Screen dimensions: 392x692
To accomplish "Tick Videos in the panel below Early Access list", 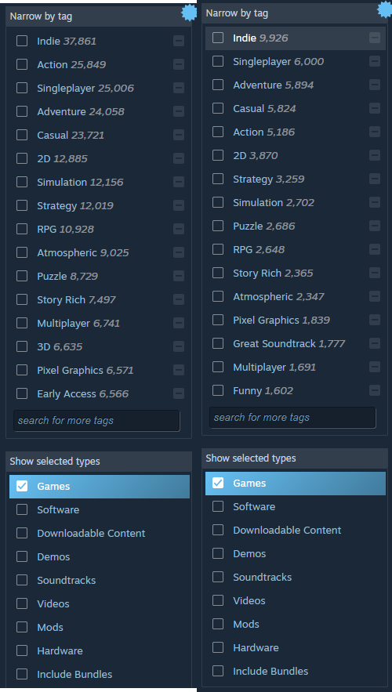I will point(22,603).
